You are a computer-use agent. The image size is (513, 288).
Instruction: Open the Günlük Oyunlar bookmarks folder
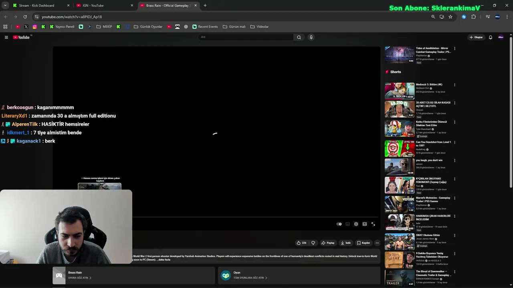pyautogui.click(x=148, y=27)
